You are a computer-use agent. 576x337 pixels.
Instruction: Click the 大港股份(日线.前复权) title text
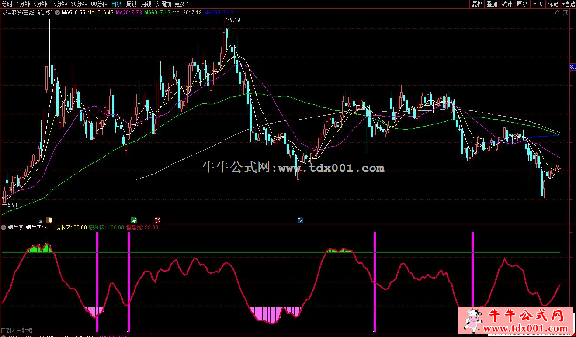click(x=27, y=13)
